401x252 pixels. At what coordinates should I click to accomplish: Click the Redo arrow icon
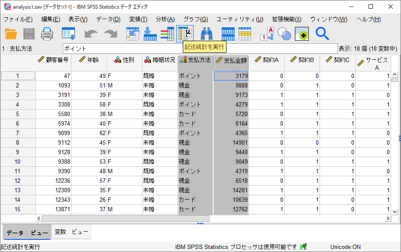[x=110, y=34]
